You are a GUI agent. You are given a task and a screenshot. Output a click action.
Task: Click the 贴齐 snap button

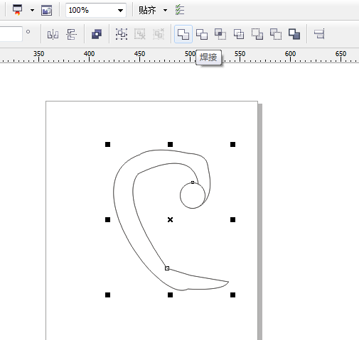tap(147, 10)
